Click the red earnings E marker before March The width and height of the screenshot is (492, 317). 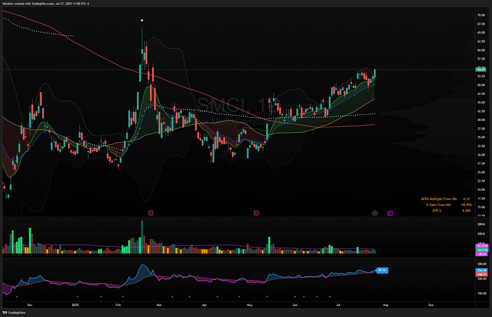coord(151,213)
